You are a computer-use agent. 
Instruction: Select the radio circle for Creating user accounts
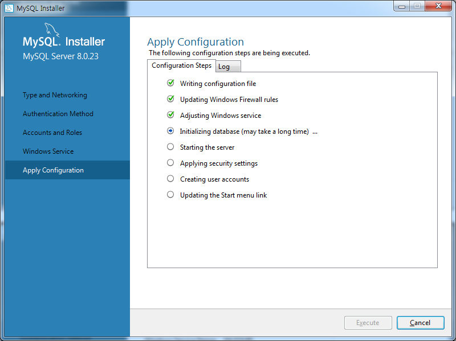pos(170,179)
